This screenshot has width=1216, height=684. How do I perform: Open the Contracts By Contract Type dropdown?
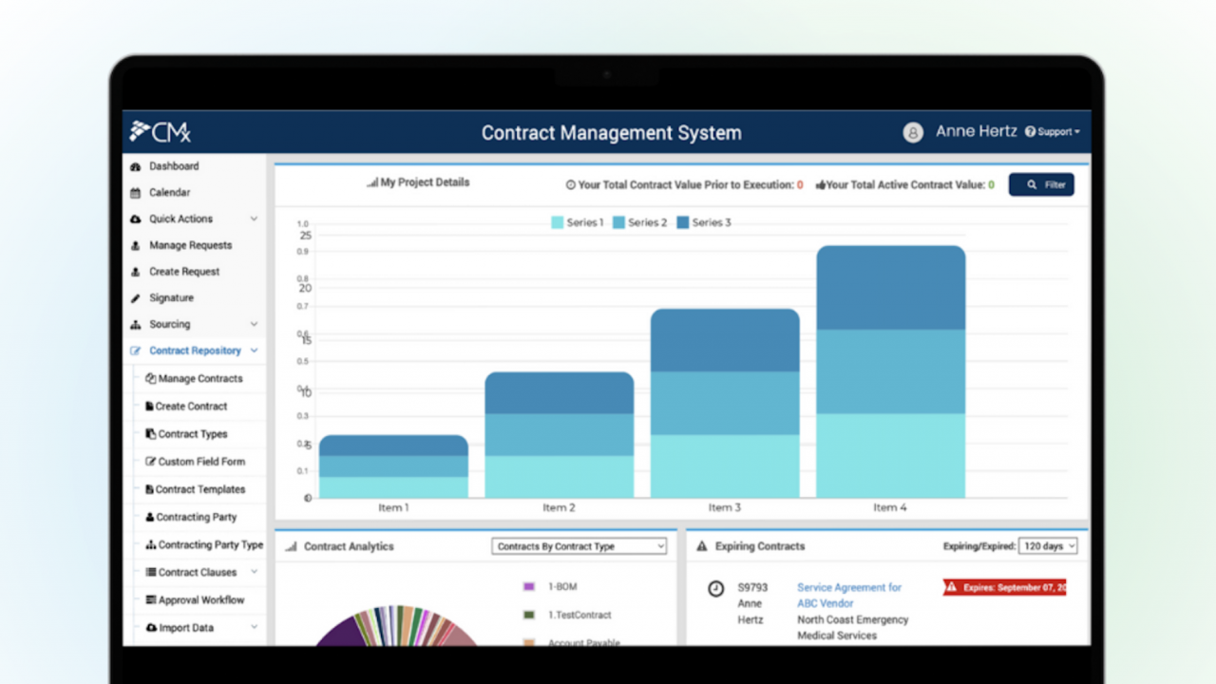(x=579, y=546)
